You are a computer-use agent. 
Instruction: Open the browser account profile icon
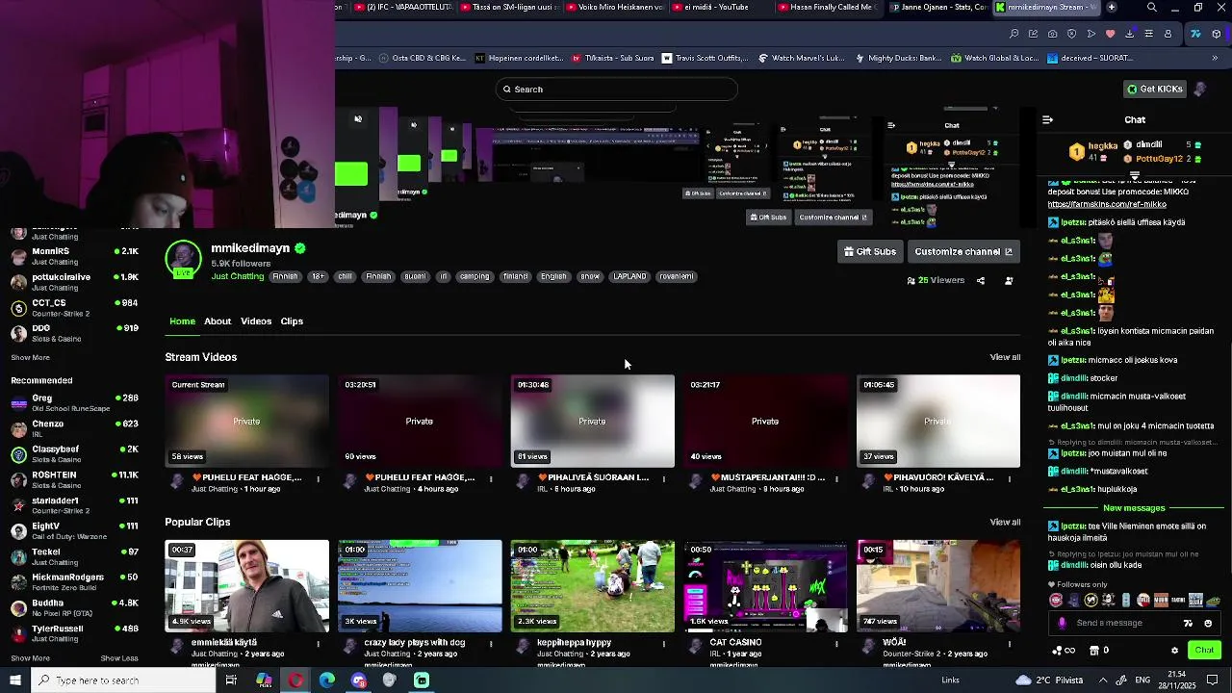(x=1168, y=34)
